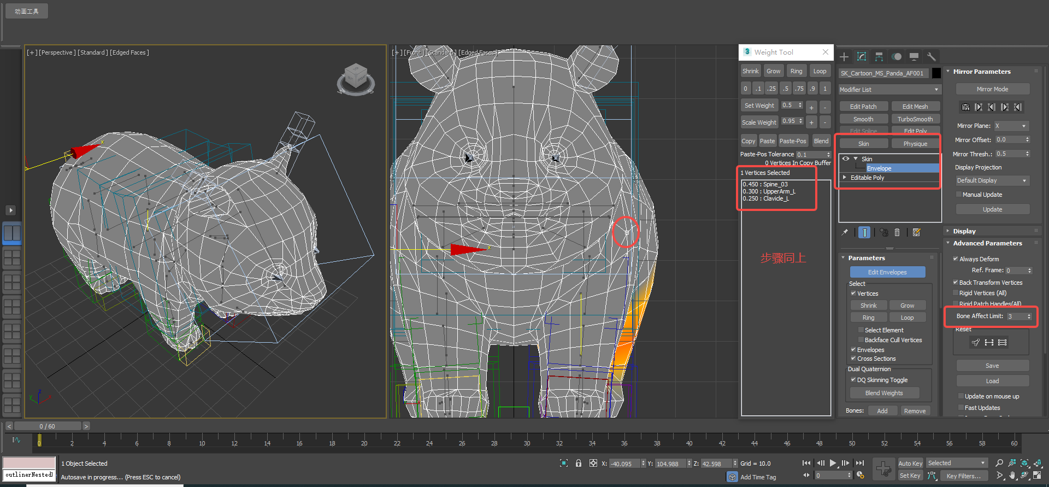Open the Selected key filter dropdown

point(957,463)
